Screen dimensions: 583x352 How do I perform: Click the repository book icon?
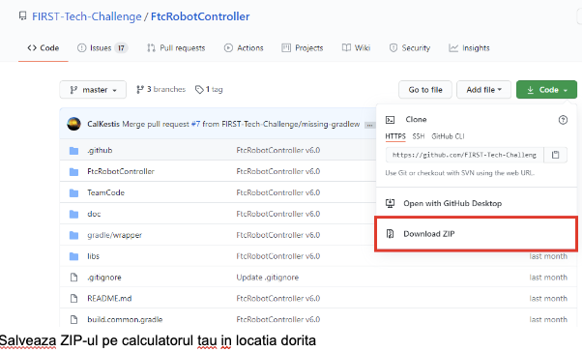coord(22,16)
